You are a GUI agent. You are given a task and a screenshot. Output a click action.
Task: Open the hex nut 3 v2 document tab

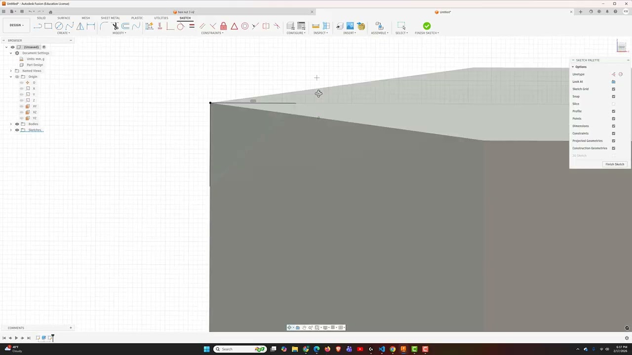pos(186,12)
